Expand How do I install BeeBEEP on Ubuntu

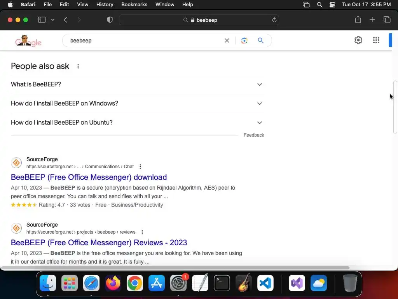point(137,123)
